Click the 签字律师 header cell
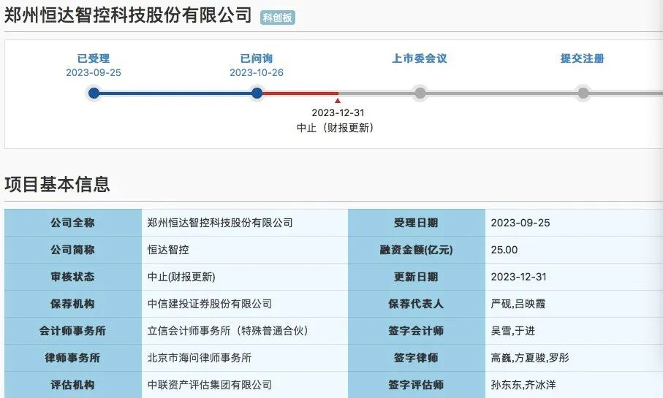Screen dimensions: 663x398 point(416,358)
